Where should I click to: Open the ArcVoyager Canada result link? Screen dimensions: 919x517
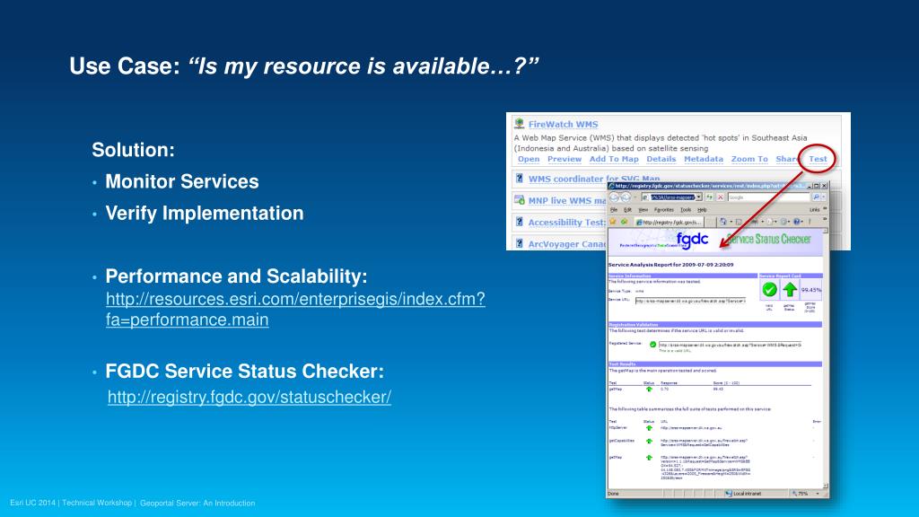[x=567, y=244]
